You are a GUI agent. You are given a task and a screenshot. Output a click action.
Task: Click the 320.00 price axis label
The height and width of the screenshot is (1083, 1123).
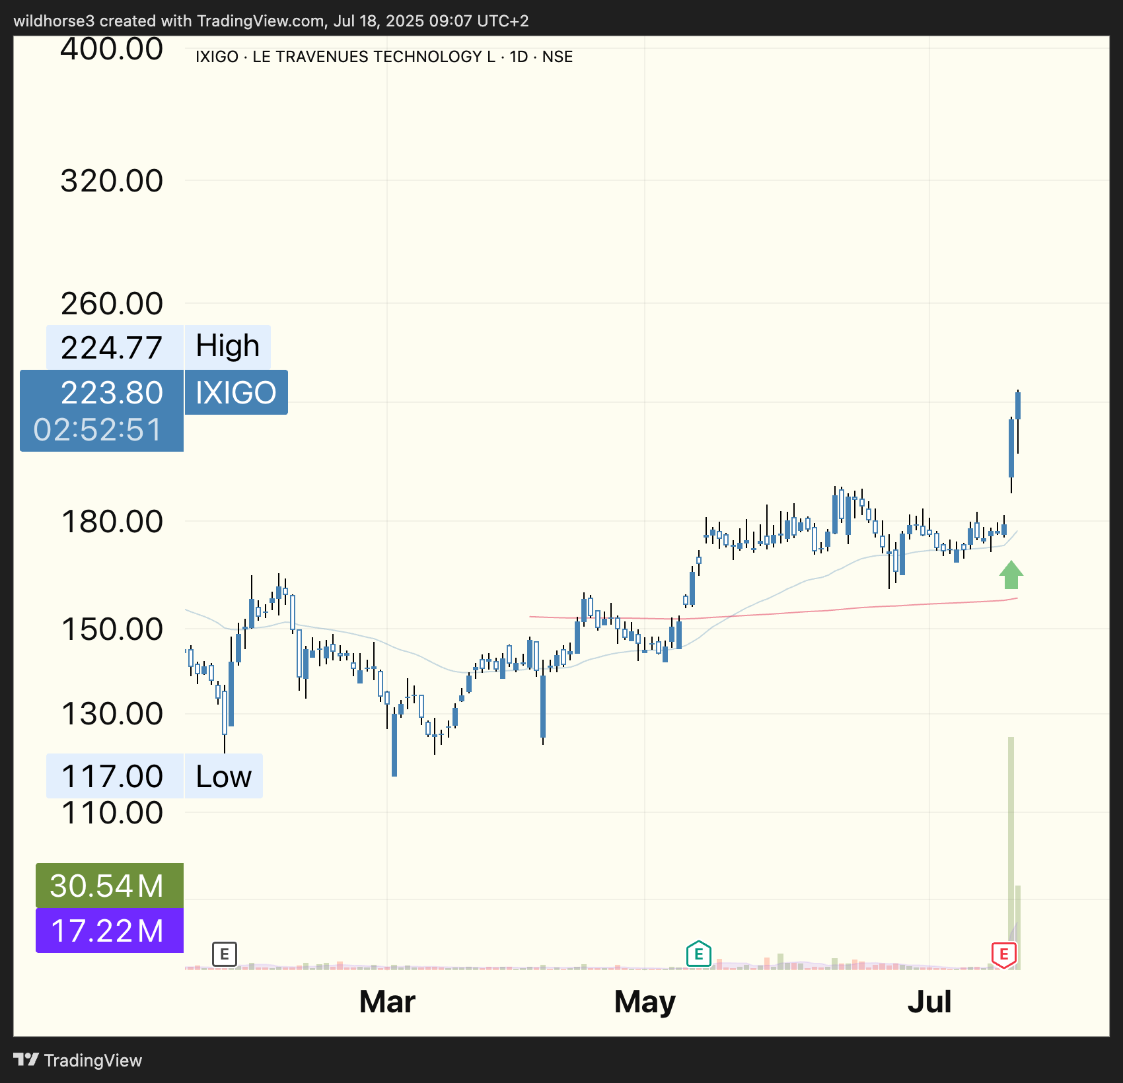tap(112, 181)
